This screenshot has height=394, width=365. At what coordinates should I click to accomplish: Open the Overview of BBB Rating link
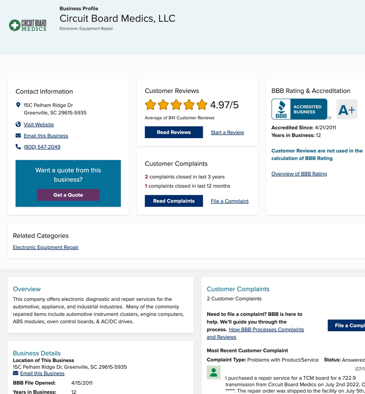pyautogui.click(x=299, y=174)
